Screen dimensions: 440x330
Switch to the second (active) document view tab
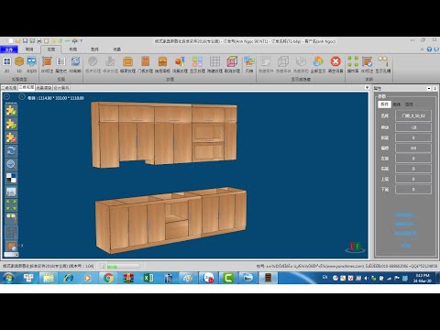pyautogui.click(x=27, y=87)
